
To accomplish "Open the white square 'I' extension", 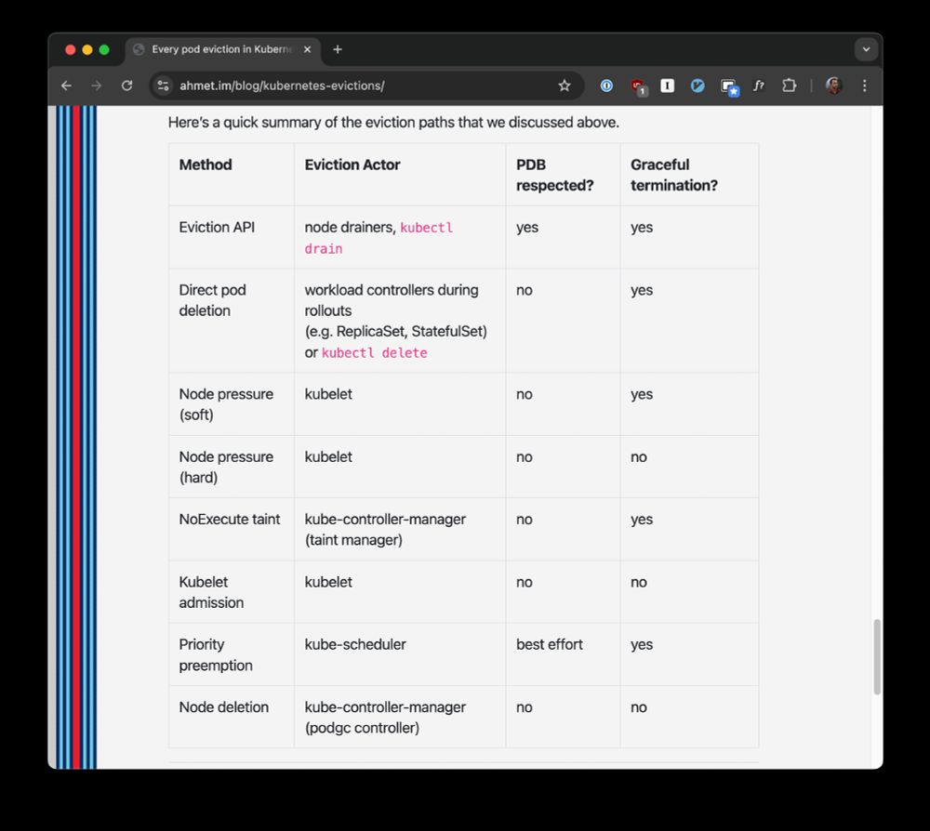I will tap(667, 86).
